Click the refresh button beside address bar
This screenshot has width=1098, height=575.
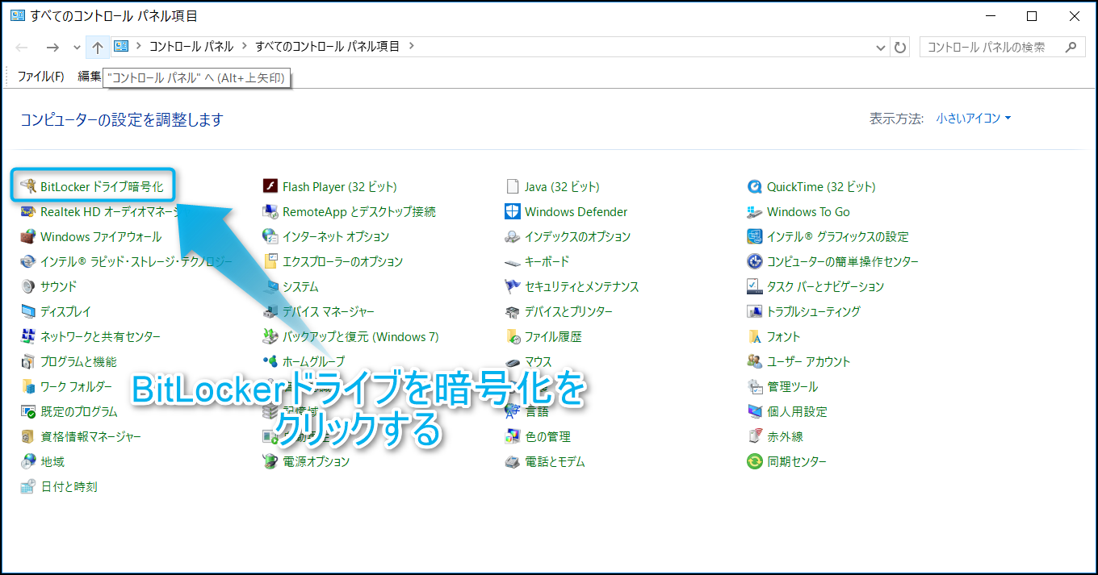(900, 48)
